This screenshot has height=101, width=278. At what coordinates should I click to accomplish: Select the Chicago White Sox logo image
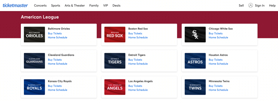195,34
